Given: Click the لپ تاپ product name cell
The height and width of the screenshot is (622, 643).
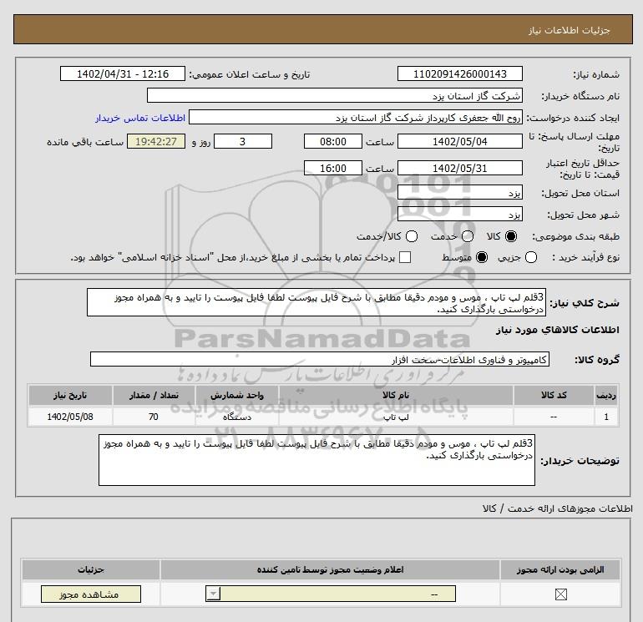Looking at the screenshot, I should (x=396, y=417).
